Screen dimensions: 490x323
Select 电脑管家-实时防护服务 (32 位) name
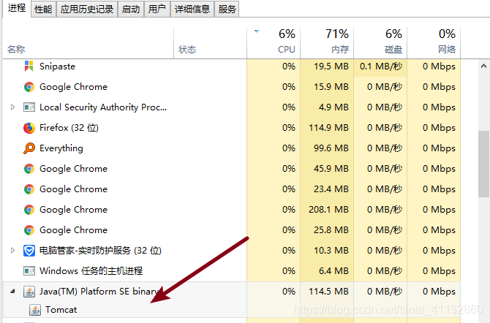coord(100,251)
